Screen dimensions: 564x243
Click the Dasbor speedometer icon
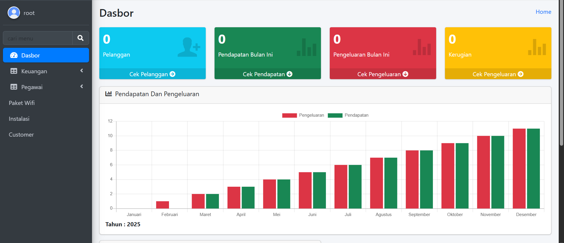pos(14,55)
